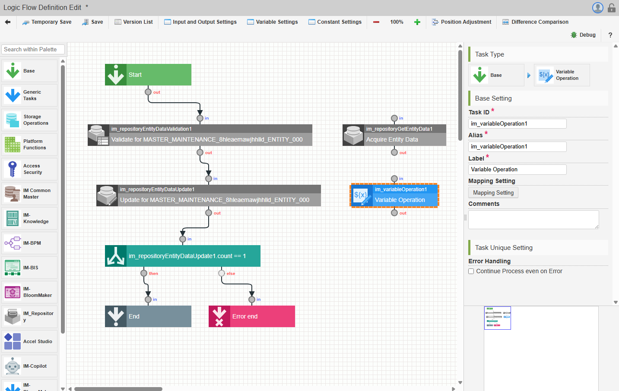Expand the Generic Tasks palette group
The image size is (619, 391).
29,95
